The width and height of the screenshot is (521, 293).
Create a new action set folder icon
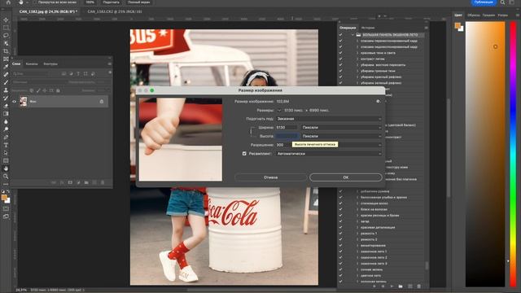(401, 286)
